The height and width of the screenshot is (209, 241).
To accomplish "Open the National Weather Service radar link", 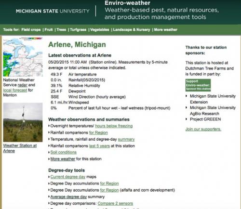I will point(22,85).
